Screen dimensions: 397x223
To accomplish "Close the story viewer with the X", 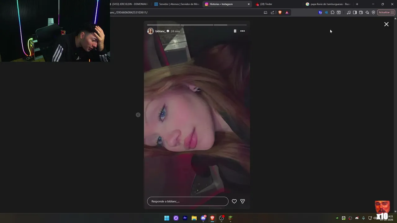I will (x=386, y=24).
